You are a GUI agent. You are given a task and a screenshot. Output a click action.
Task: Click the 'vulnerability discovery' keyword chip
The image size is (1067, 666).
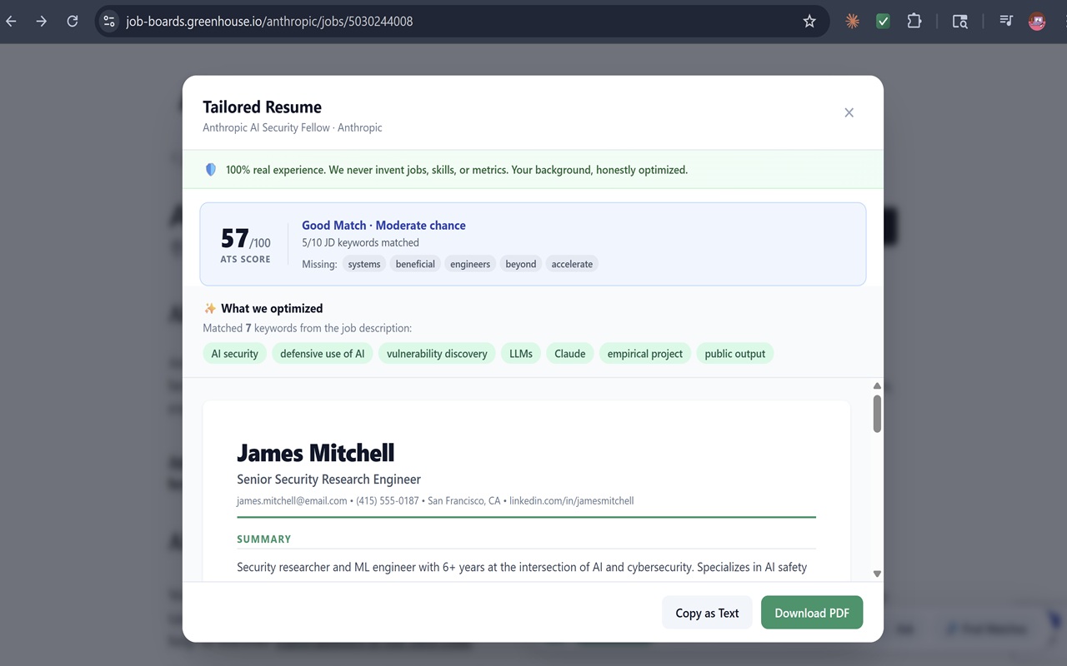click(x=437, y=354)
